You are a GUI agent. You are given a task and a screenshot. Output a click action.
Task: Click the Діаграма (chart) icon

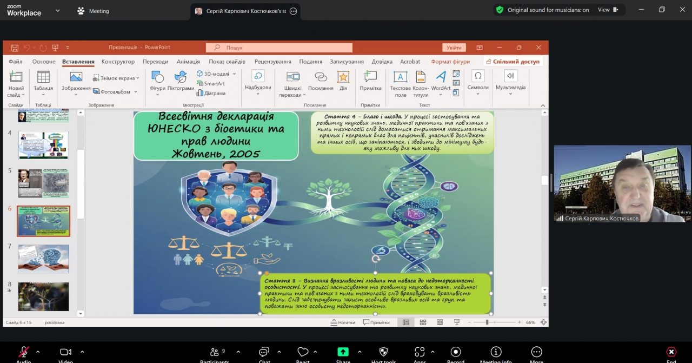(200, 93)
